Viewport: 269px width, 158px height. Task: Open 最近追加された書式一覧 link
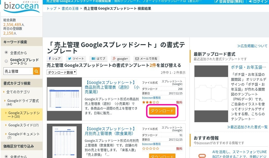[247, 127]
